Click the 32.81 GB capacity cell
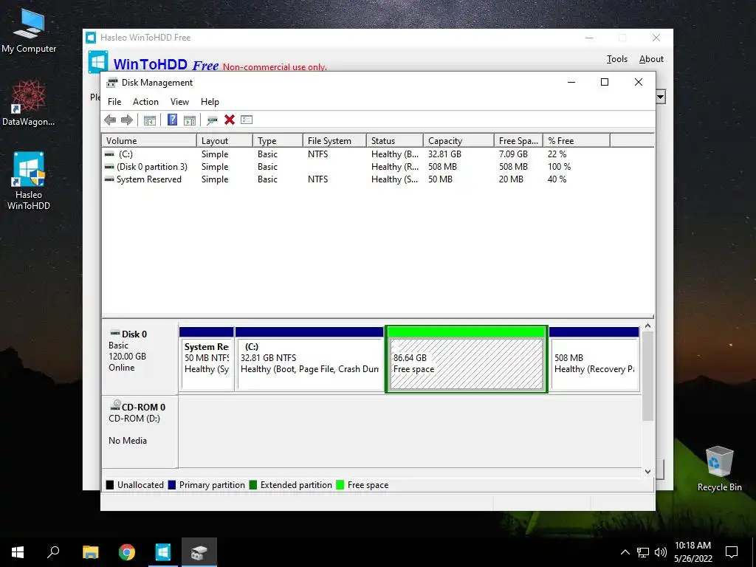Viewport: 756px width, 567px height. click(x=444, y=154)
